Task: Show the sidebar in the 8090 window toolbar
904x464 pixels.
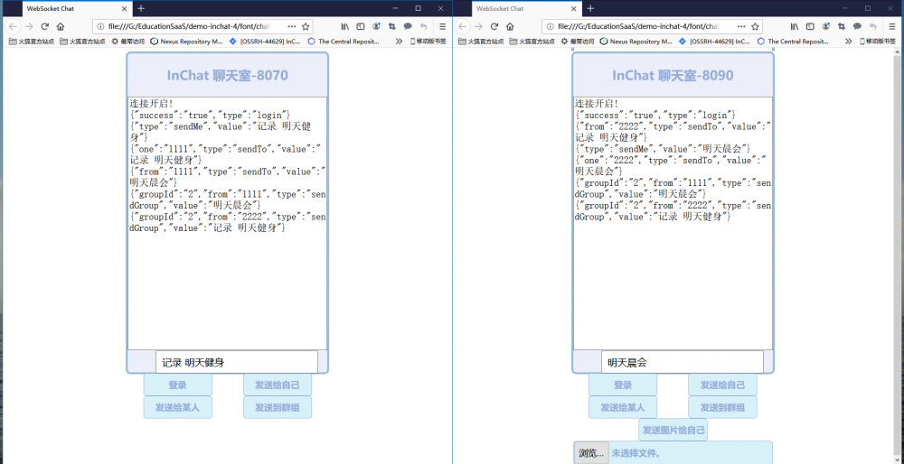Action: click(x=810, y=26)
